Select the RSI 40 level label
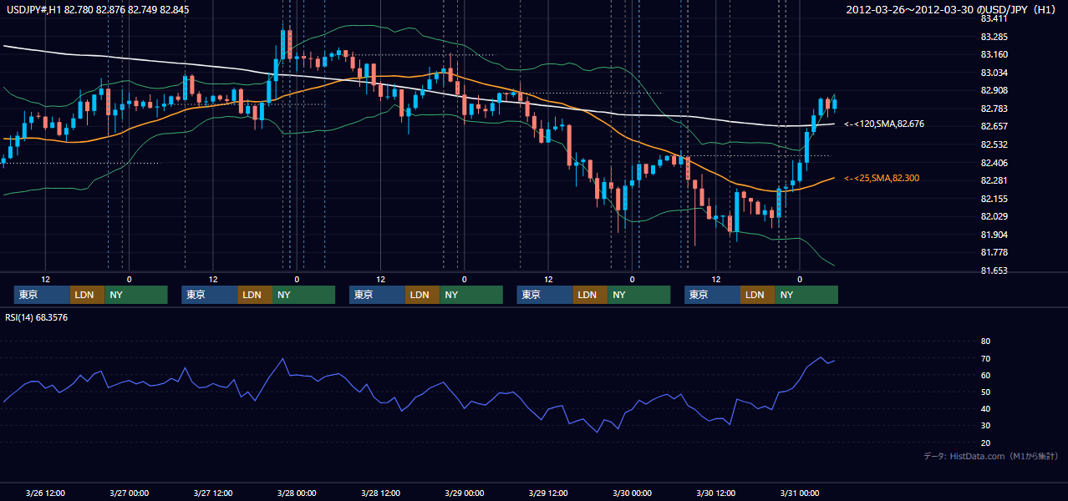This screenshot has width=1068, height=501. [985, 408]
